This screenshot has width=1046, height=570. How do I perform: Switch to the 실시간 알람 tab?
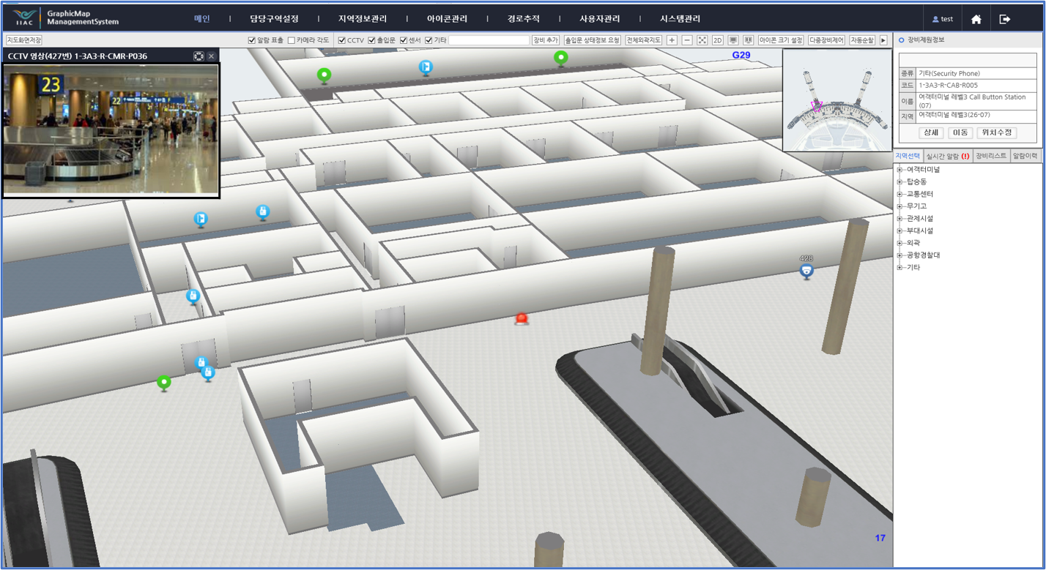coord(947,156)
